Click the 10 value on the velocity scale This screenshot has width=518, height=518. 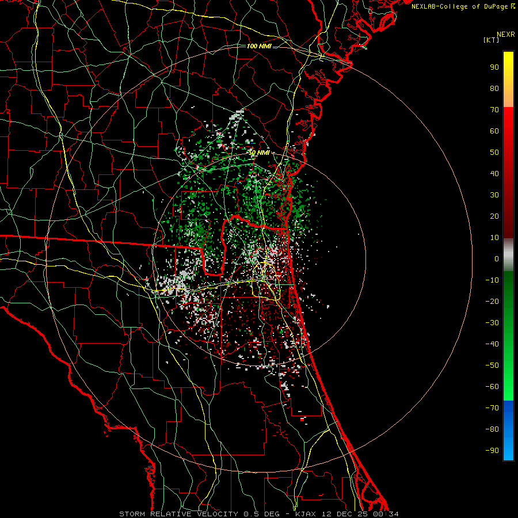tap(494, 238)
